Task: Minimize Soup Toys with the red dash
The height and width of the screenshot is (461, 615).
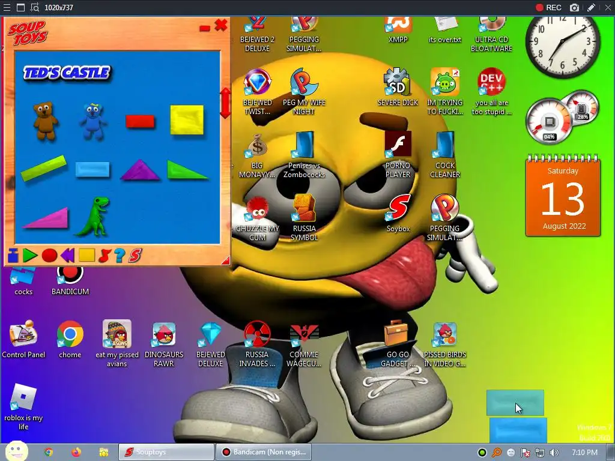Action: pyautogui.click(x=205, y=28)
